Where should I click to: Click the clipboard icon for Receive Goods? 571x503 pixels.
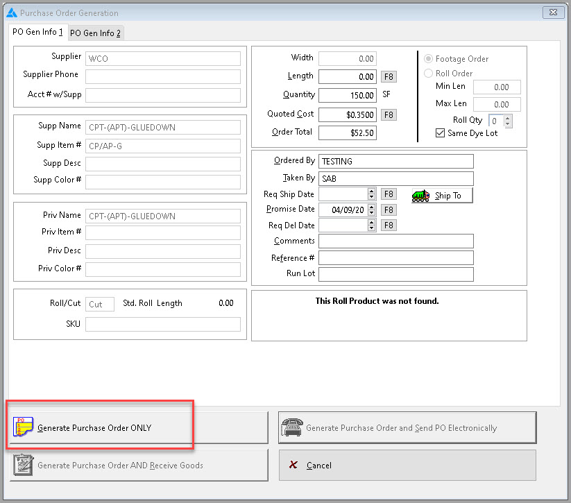coord(24,465)
